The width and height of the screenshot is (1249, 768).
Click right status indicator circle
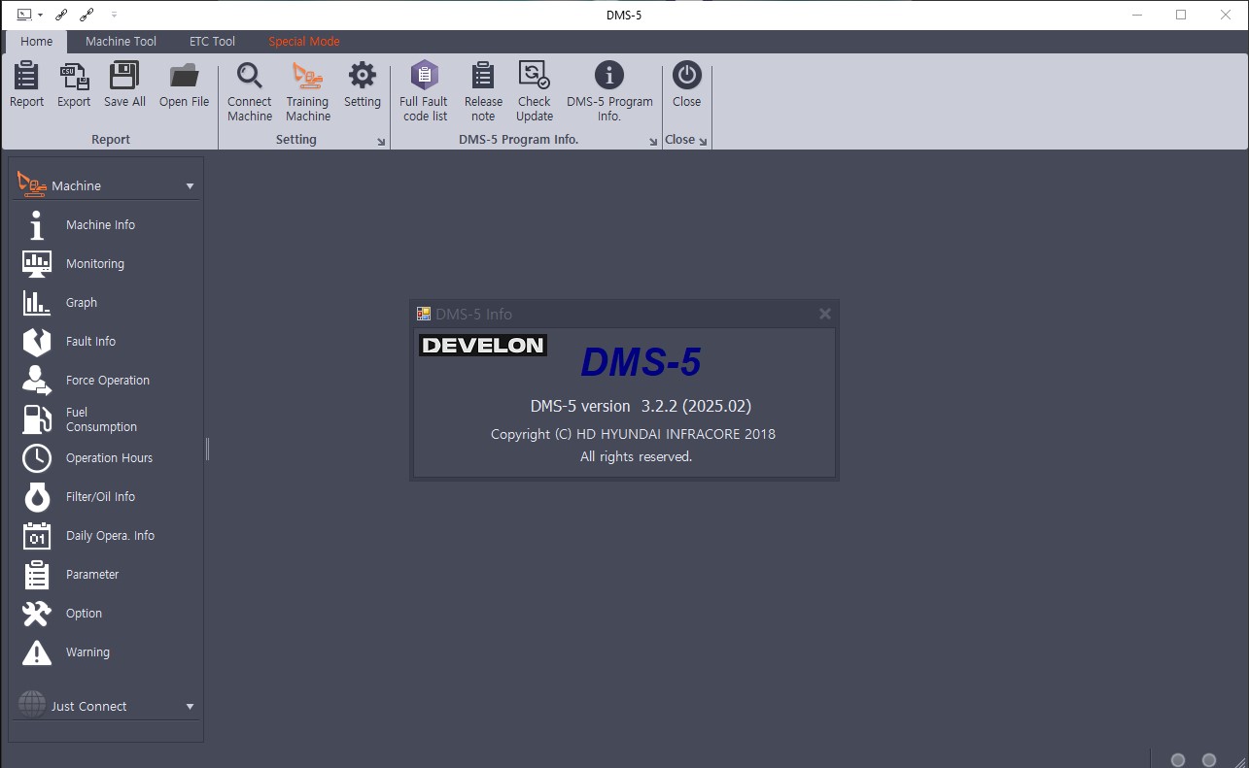pyautogui.click(x=1209, y=760)
